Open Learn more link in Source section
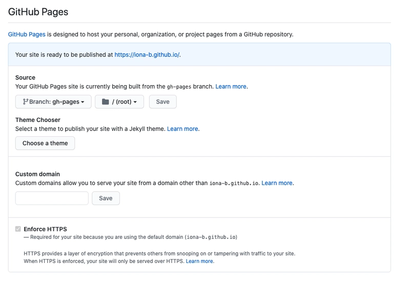 (231, 87)
